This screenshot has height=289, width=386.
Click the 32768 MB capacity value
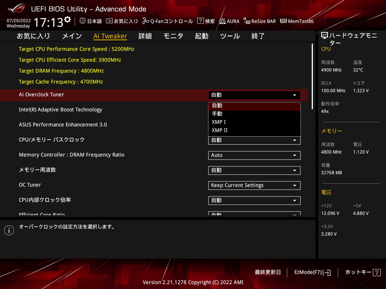click(332, 173)
